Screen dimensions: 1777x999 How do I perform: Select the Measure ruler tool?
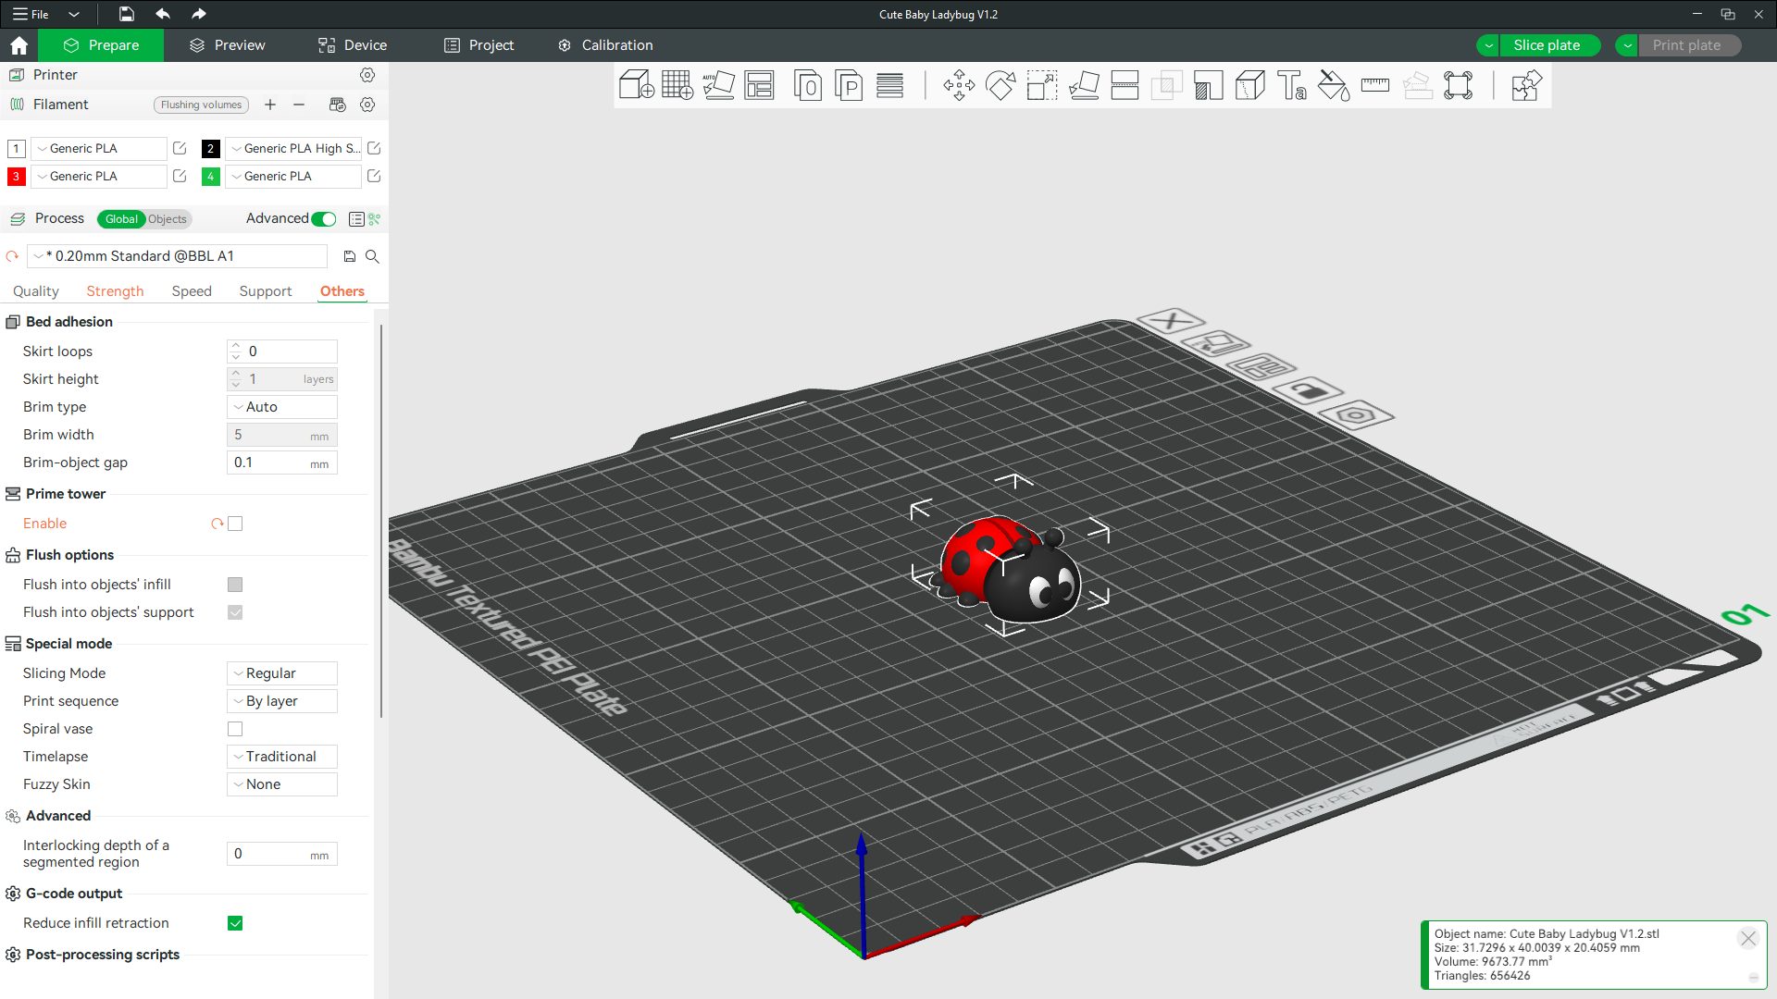pos(1375,85)
